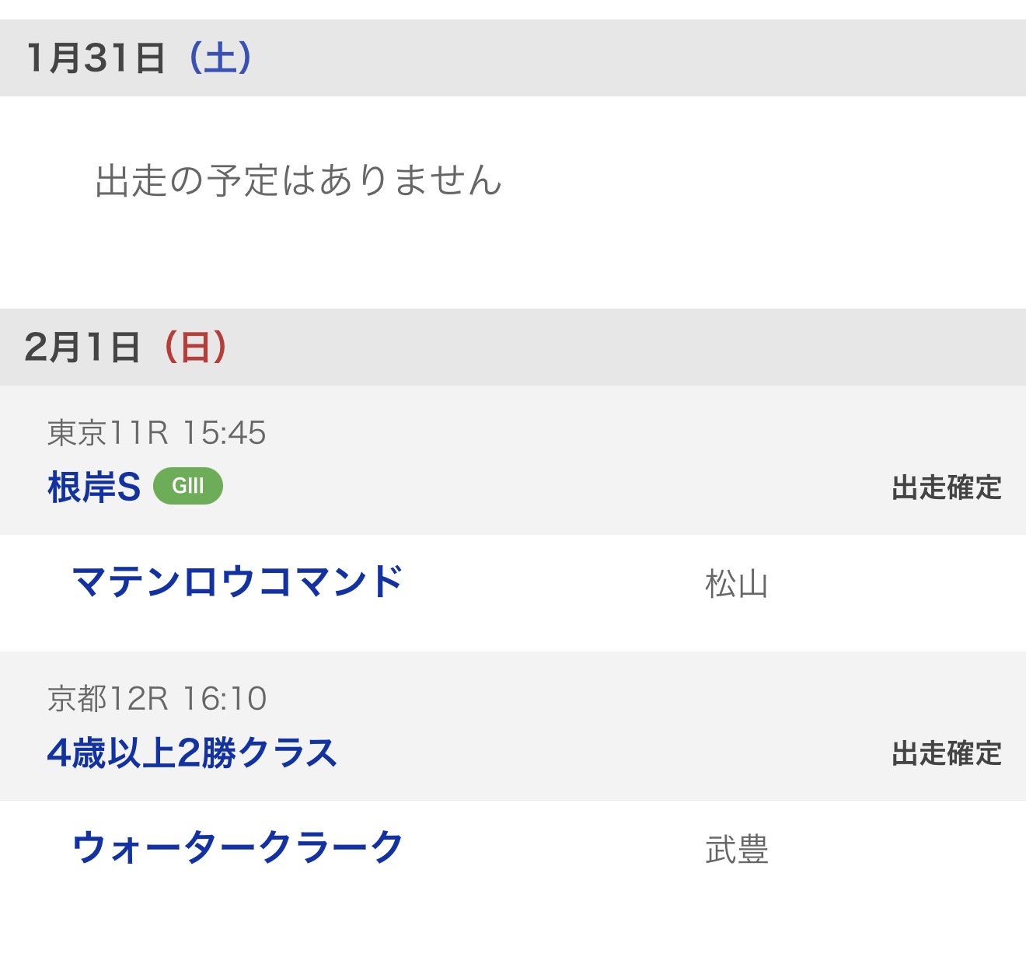Click the 16:10 start time
1026x957 pixels.
coord(224,699)
